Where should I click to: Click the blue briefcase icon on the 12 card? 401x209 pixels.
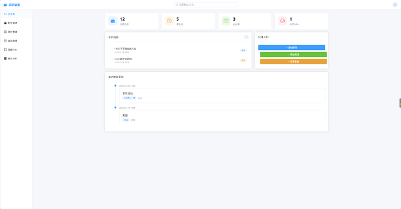click(x=113, y=21)
